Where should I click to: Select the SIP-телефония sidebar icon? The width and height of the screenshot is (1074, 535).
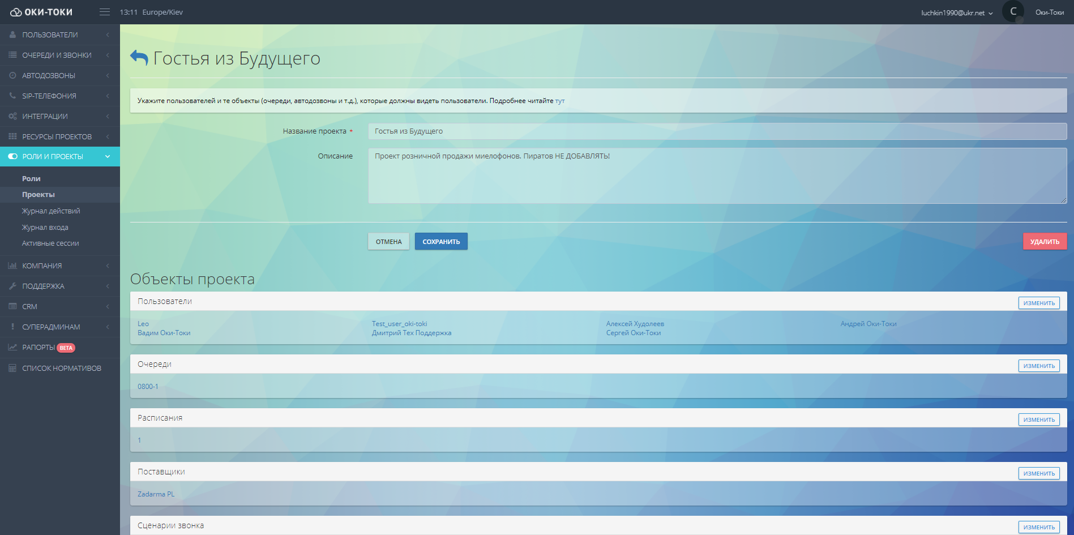pyautogui.click(x=12, y=96)
